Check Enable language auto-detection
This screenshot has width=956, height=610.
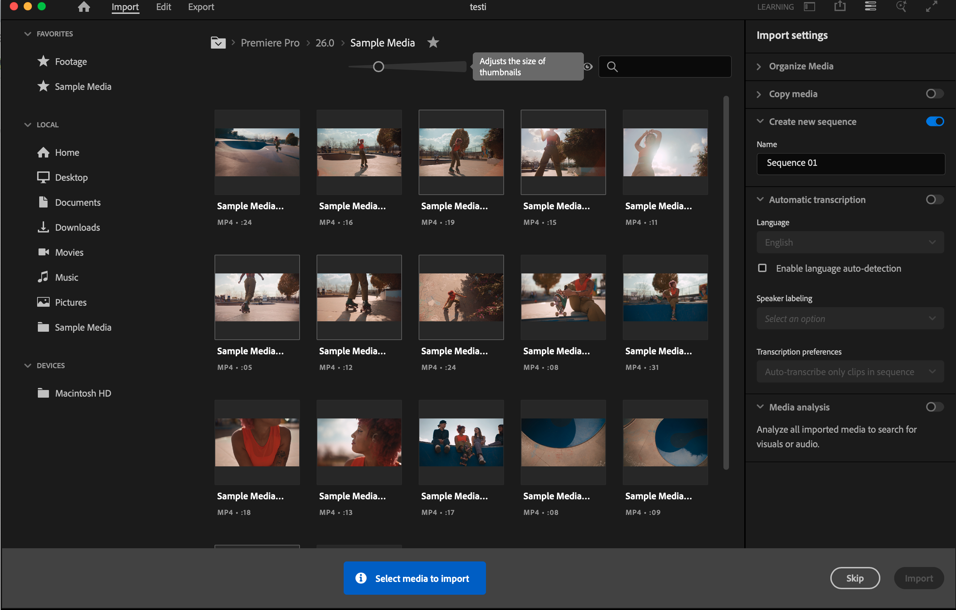coord(762,268)
